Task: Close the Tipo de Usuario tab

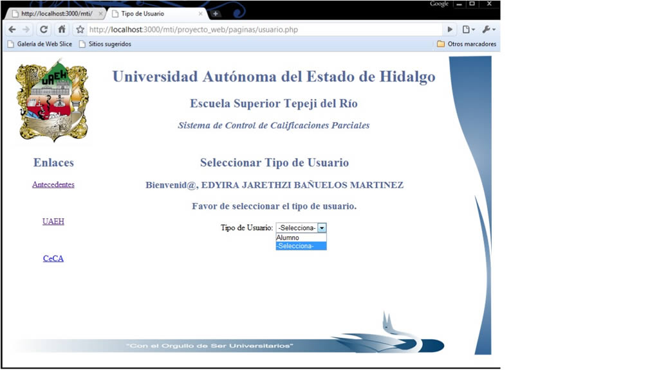Action: (x=201, y=14)
